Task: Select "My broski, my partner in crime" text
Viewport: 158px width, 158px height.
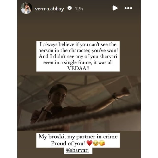Action: (78, 137)
